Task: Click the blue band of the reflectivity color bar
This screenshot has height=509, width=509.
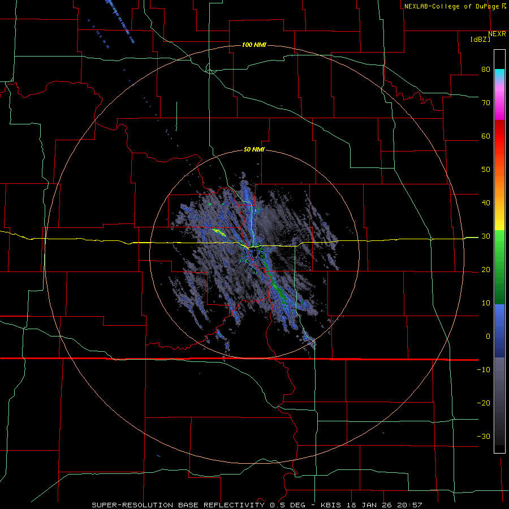Action: pyautogui.click(x=499, y=331)
